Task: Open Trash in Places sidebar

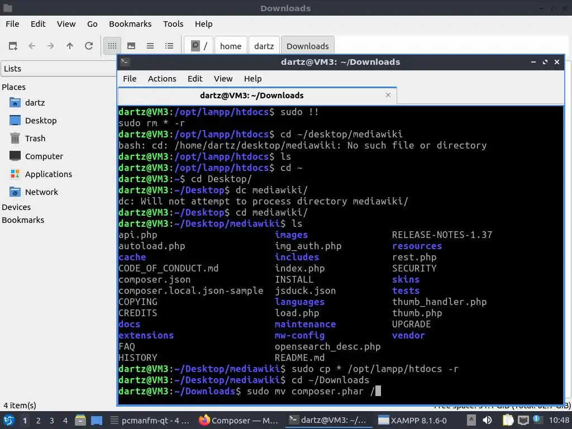Action: pyautogui.click(x=35, y=139)
